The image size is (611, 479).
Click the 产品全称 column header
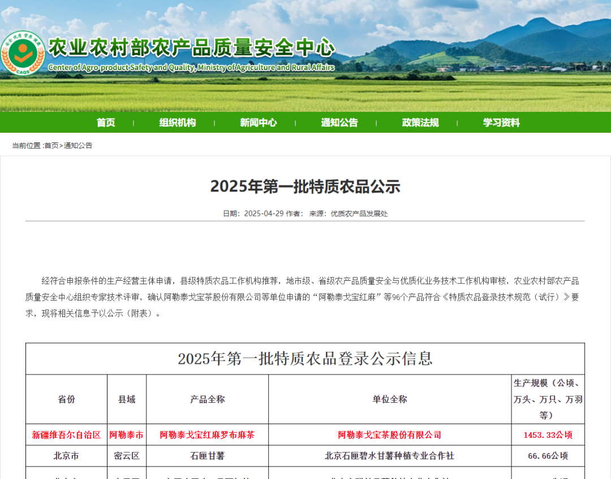tap(207, 399)
